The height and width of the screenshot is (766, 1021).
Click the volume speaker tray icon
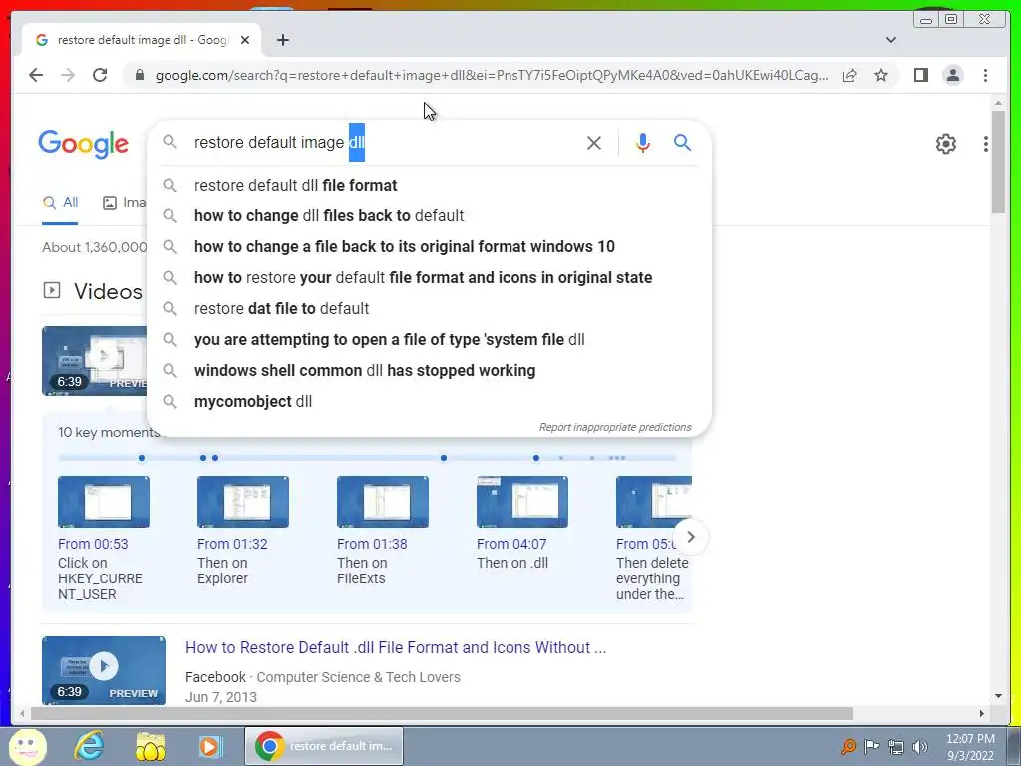[919, 747]
